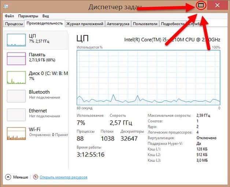Click the Поддержка Hyper-V label

[x=165, y=143]
